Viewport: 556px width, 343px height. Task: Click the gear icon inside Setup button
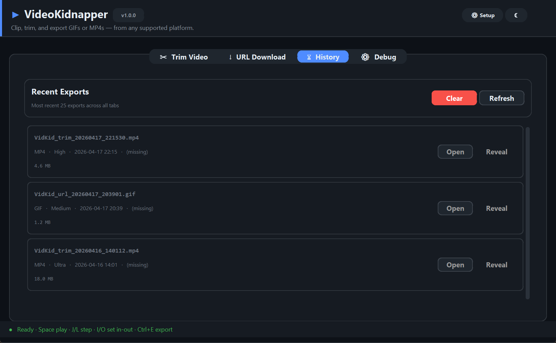[x=474, y=15]
